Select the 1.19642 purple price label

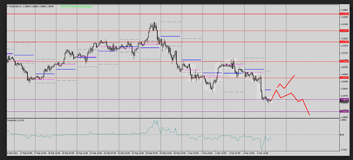click(x=344, y=100)
